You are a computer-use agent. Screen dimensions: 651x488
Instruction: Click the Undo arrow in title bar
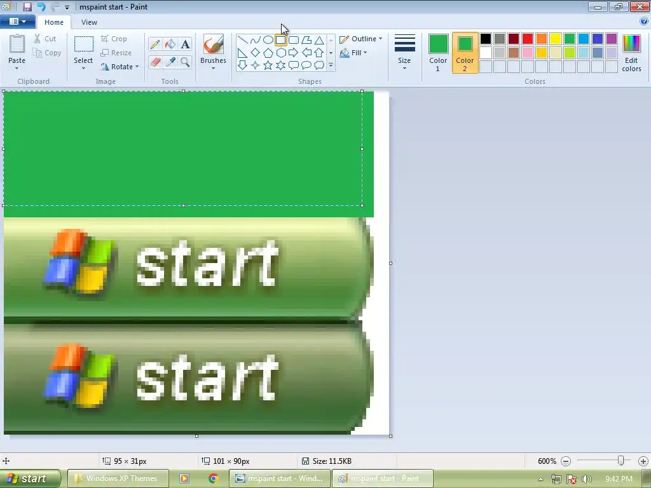pyautogui.click(x=41, y=6)
